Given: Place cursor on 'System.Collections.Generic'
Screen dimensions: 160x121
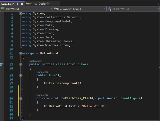Looking at the screenshot, I should coord(56,17).
